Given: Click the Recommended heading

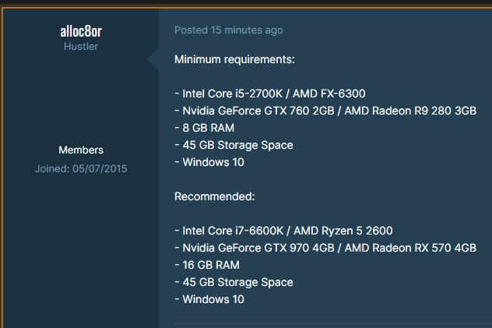Looking at the screenshot, I should (215, 196).
